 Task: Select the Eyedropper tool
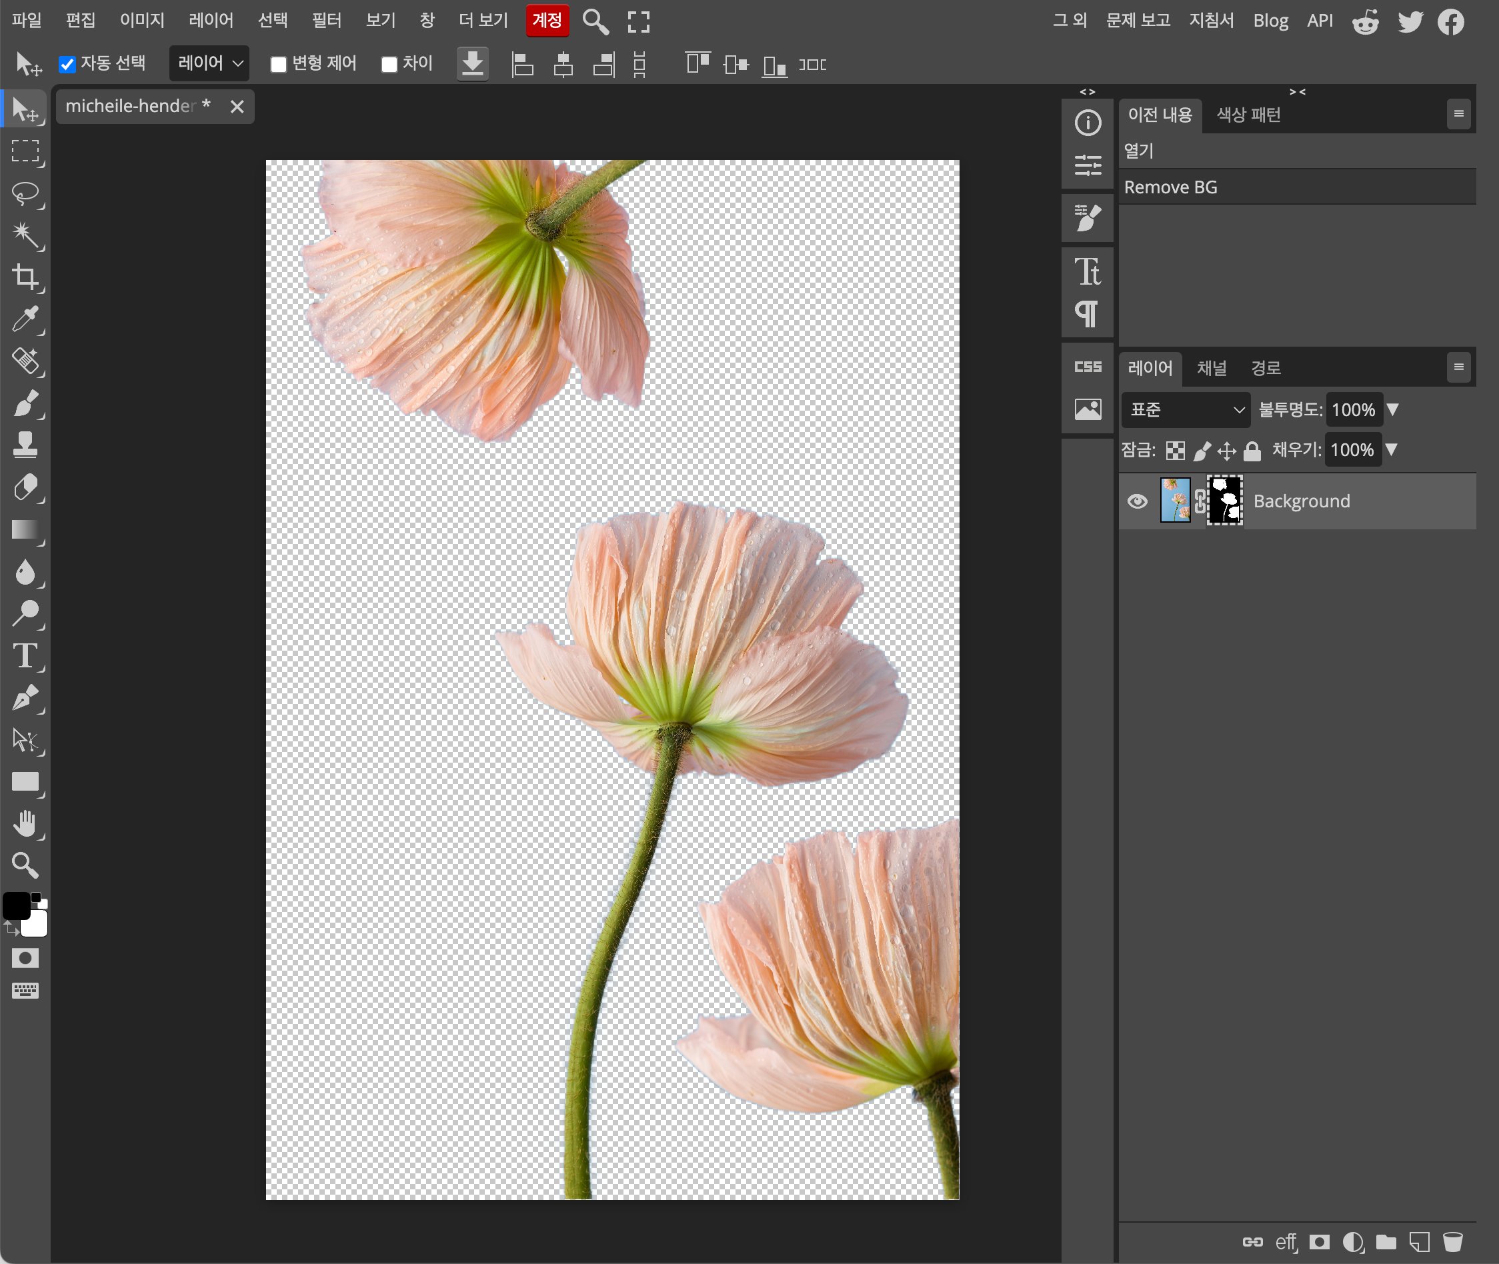[25, 319]
